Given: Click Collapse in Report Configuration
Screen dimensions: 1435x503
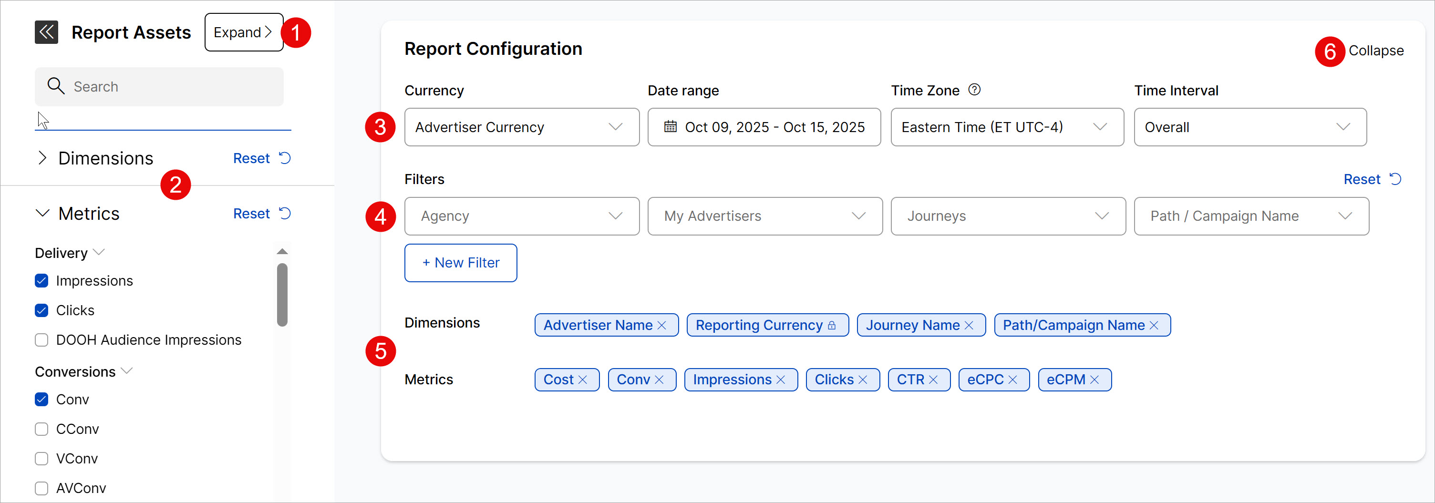Looking at the screenshot, I should coord(1375,51).
